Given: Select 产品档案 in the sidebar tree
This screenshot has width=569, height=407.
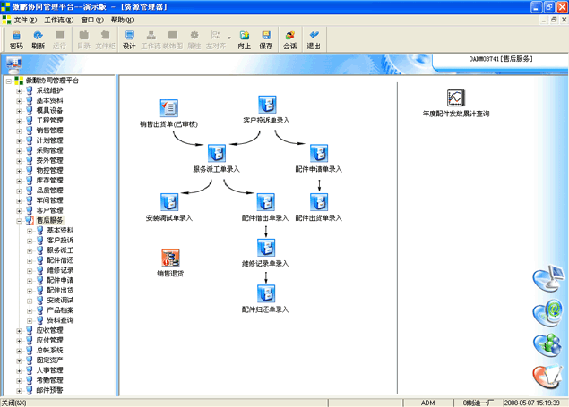Looking at the screenshot, I should click(x=60, y=309).
